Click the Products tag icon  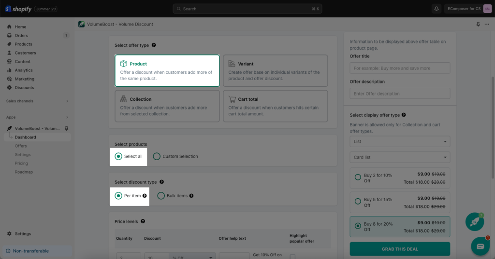9,44
